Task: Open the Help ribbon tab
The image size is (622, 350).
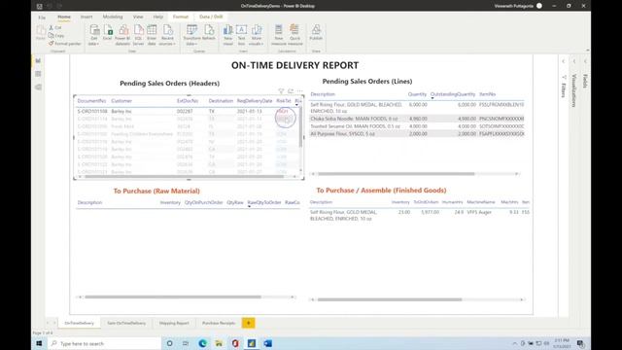Action: [x=157, y=17]
